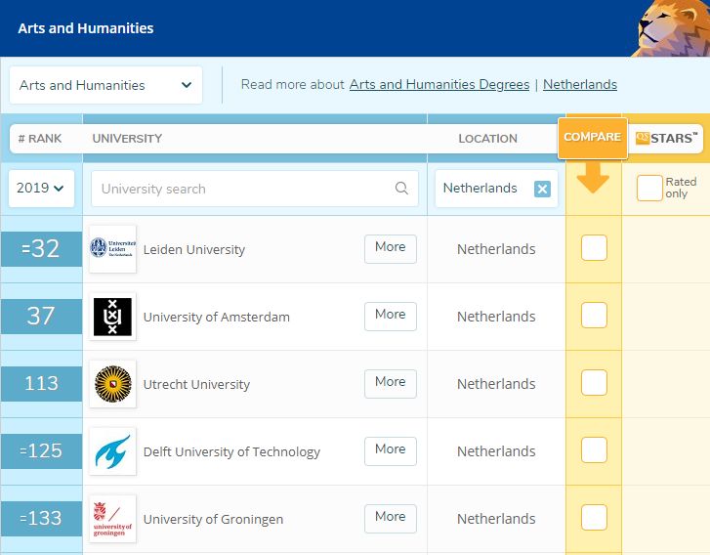This screenshot has width=710, height=555.
Task: Tick compare checkbox for Delft University of Technology
Action: click(x=594, y=450)
